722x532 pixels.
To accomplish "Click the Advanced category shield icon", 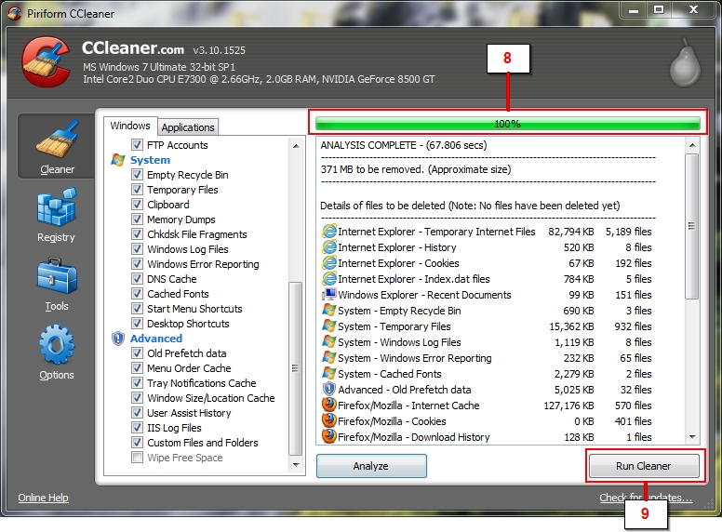I will pos(118,339).
